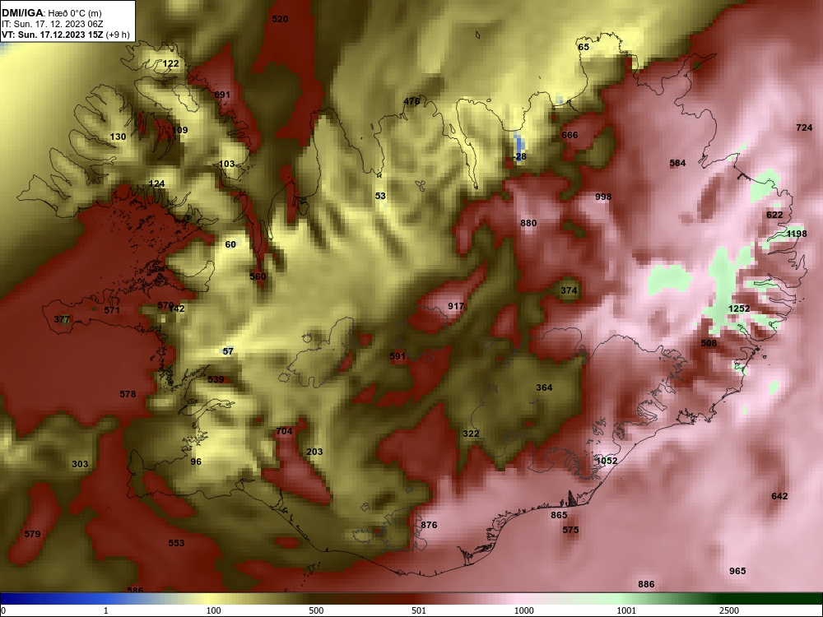Screen dimensions: 823x617
Task: Select the 571 value label
Action: [112, 310]
